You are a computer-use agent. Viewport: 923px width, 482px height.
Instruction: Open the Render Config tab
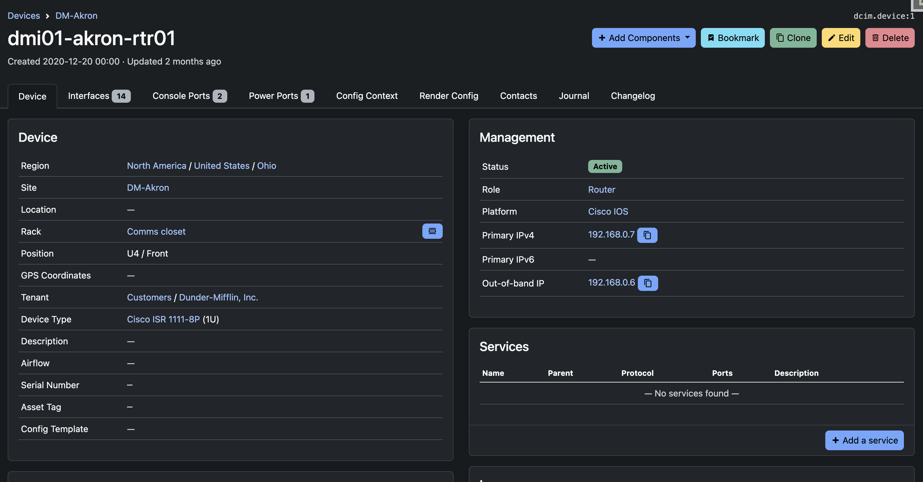coord(448,96)
